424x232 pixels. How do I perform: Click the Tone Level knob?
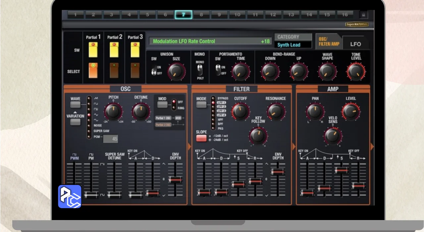[356, 71]
